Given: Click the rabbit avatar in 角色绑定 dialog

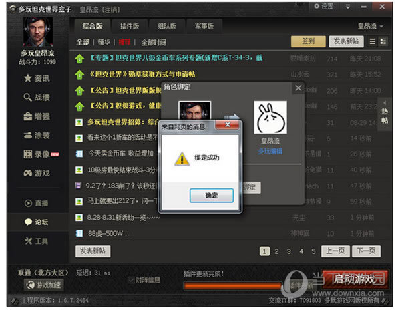Looking at the screenshot, I should pos(270,117).
